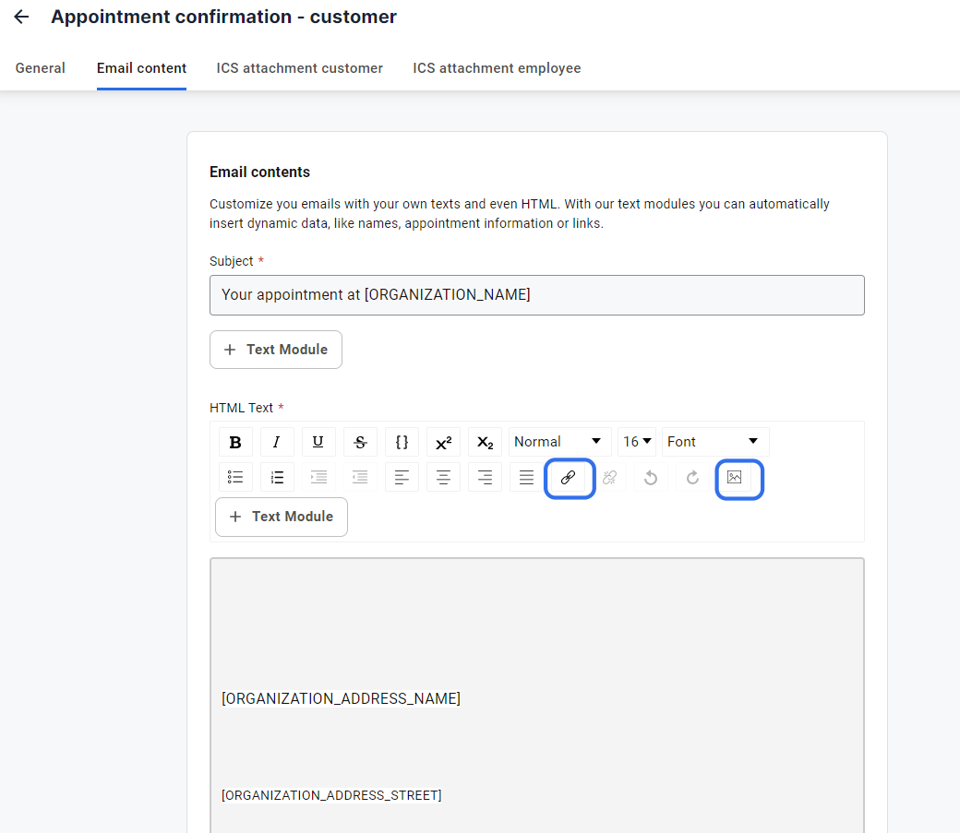Insert a numbered list
Screen dimensions: 960x833
(277, 478)
